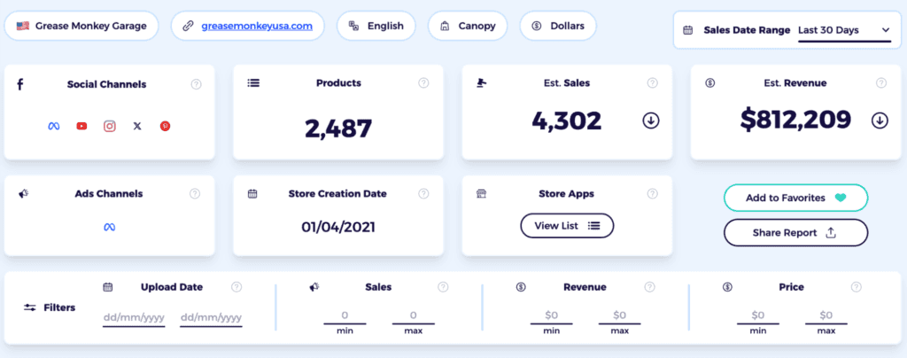Click the Grease Monkey Garage store pill
This screenshot has height=358, width=907.
tap(81, 26)
